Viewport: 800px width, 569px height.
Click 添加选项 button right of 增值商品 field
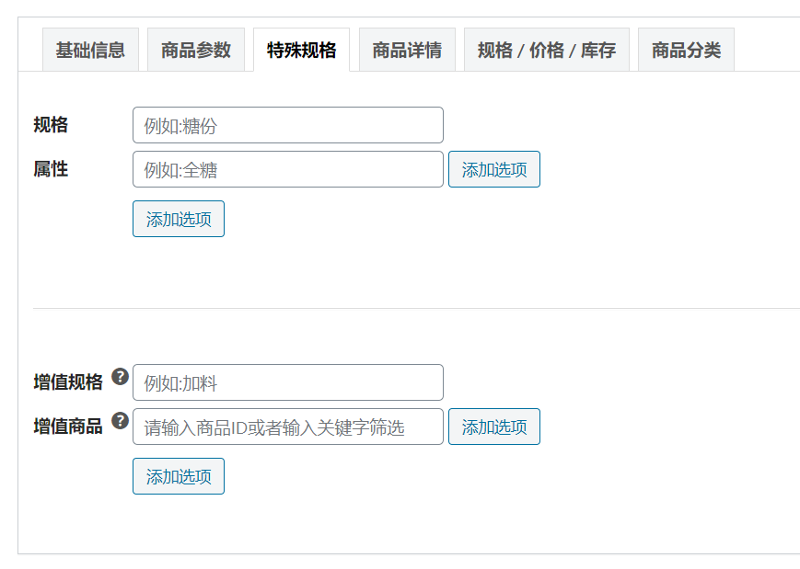point(493,427)
